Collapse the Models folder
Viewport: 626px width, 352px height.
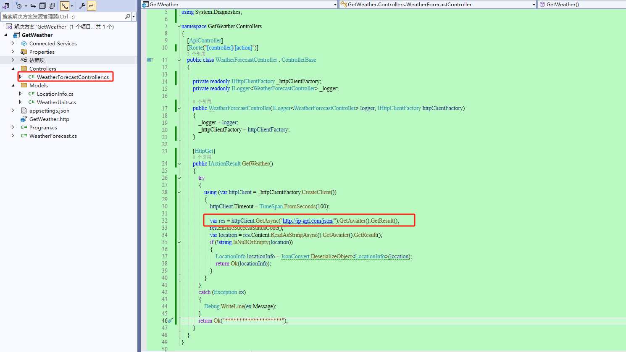[13, 85]
